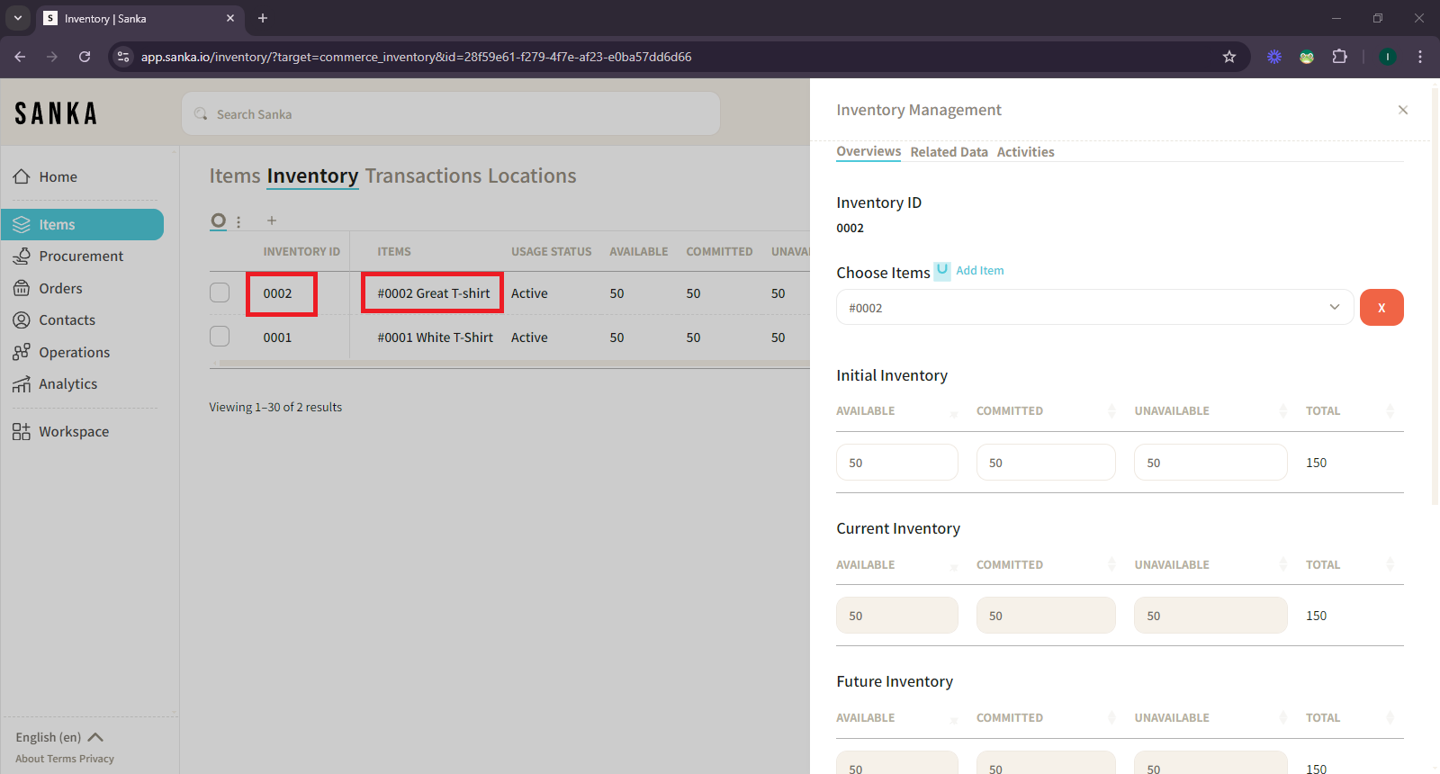1440x774 pixels.
Task: Click the Home icon in sidebar
Action: pyautogui.click(x=22, y=177)
